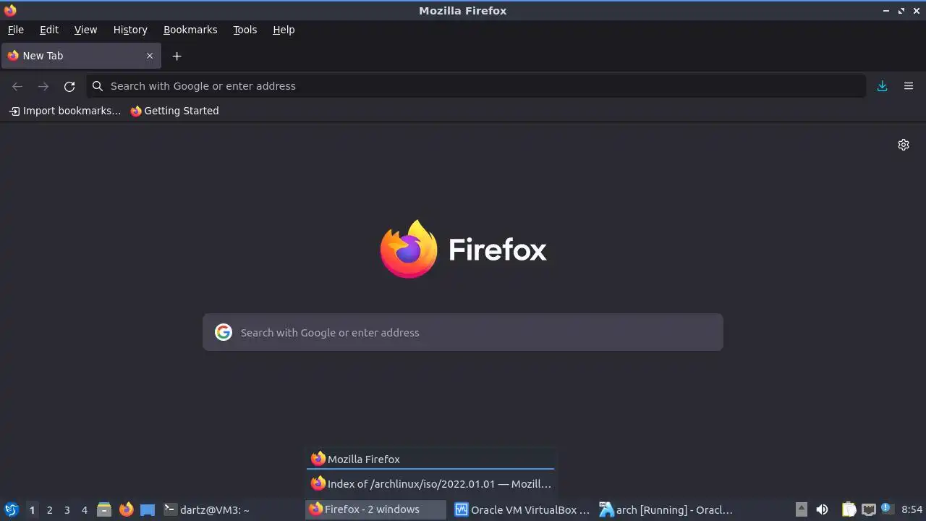Open the volume control tray icon

point(822,509)
